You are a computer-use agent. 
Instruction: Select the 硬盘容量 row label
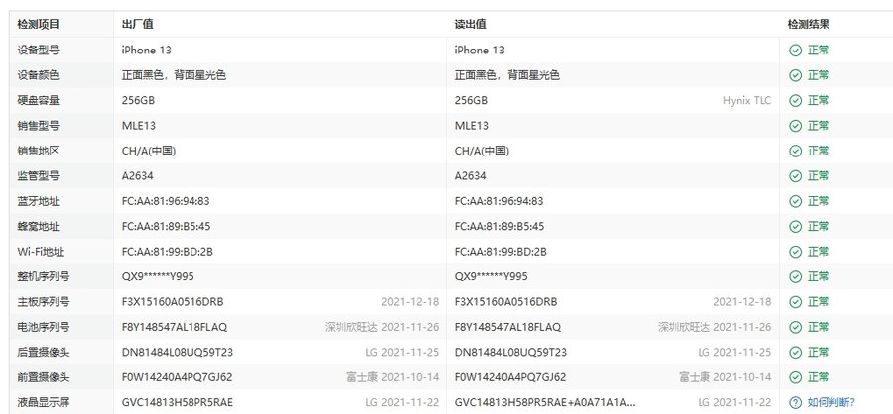click(x=38, y=101)
